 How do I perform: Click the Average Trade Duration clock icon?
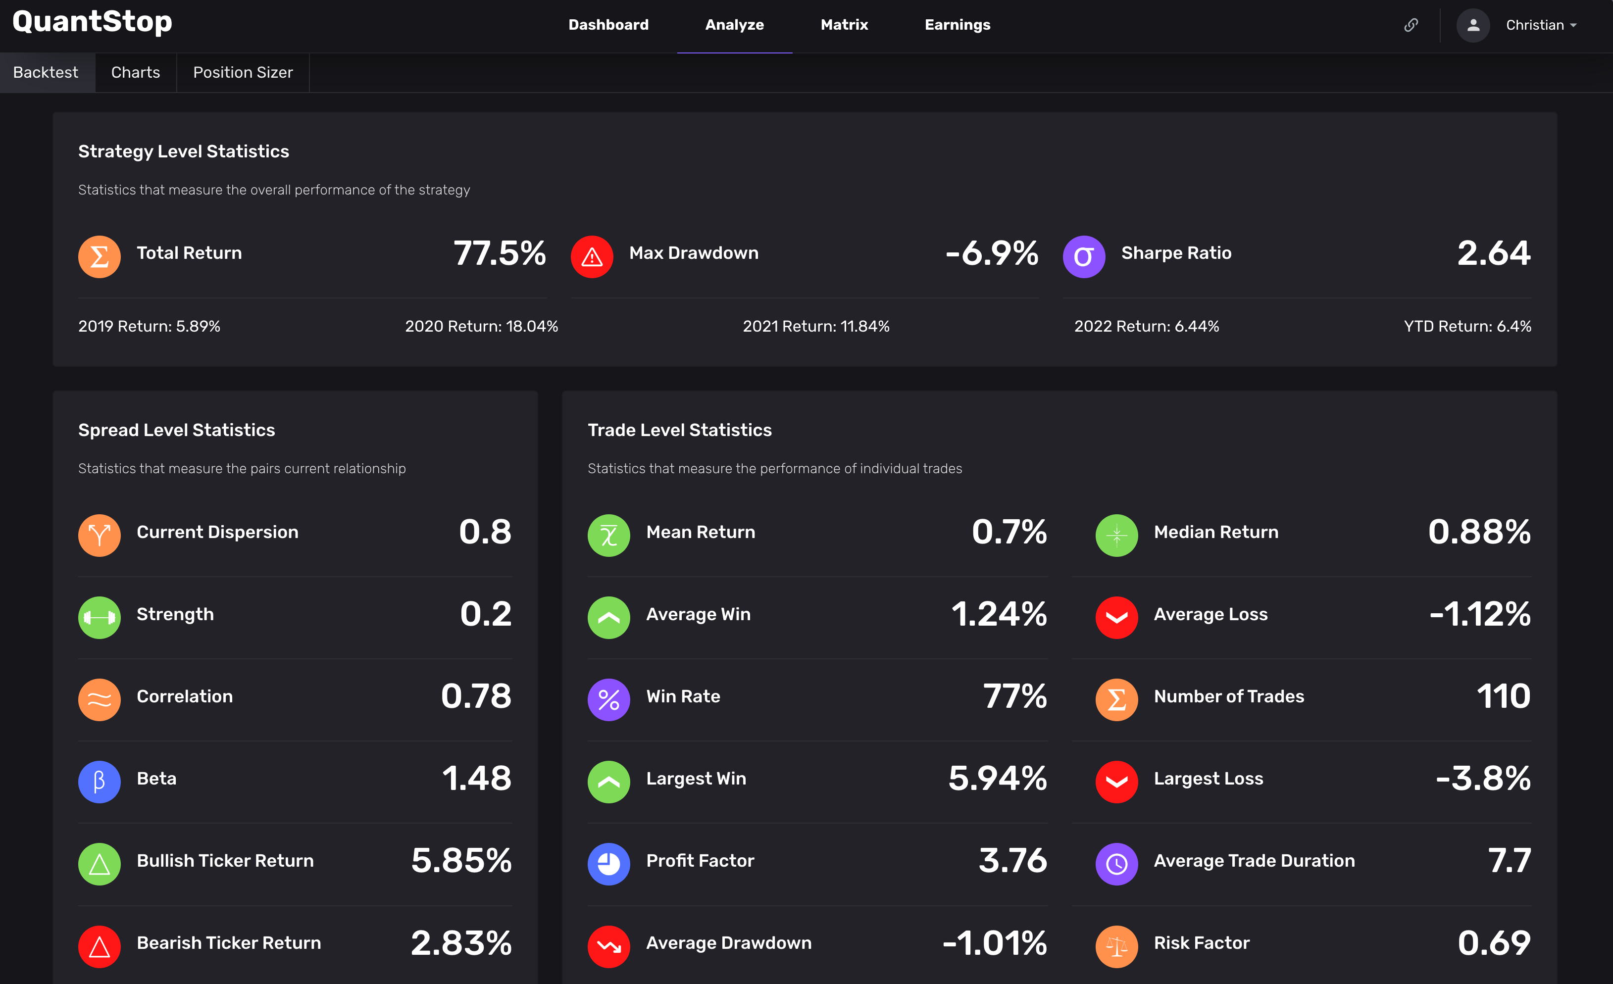coord(1116,864)
